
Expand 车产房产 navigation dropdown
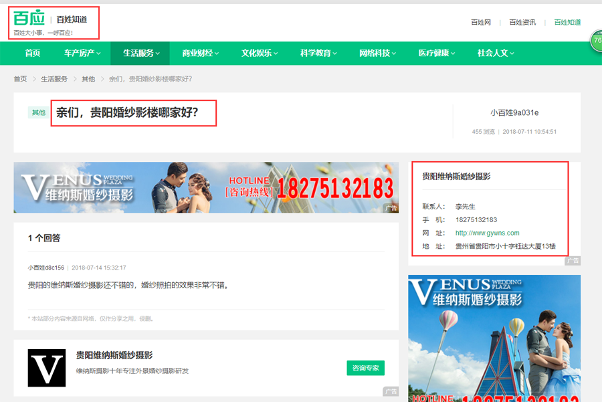pyautogui.click(x=82, y=53)
